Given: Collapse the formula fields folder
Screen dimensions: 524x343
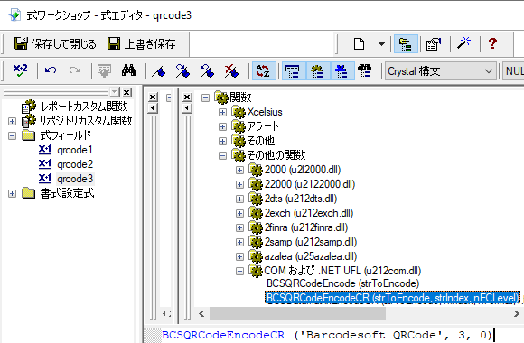Looking at the screenshot, I should click(12, 135).
